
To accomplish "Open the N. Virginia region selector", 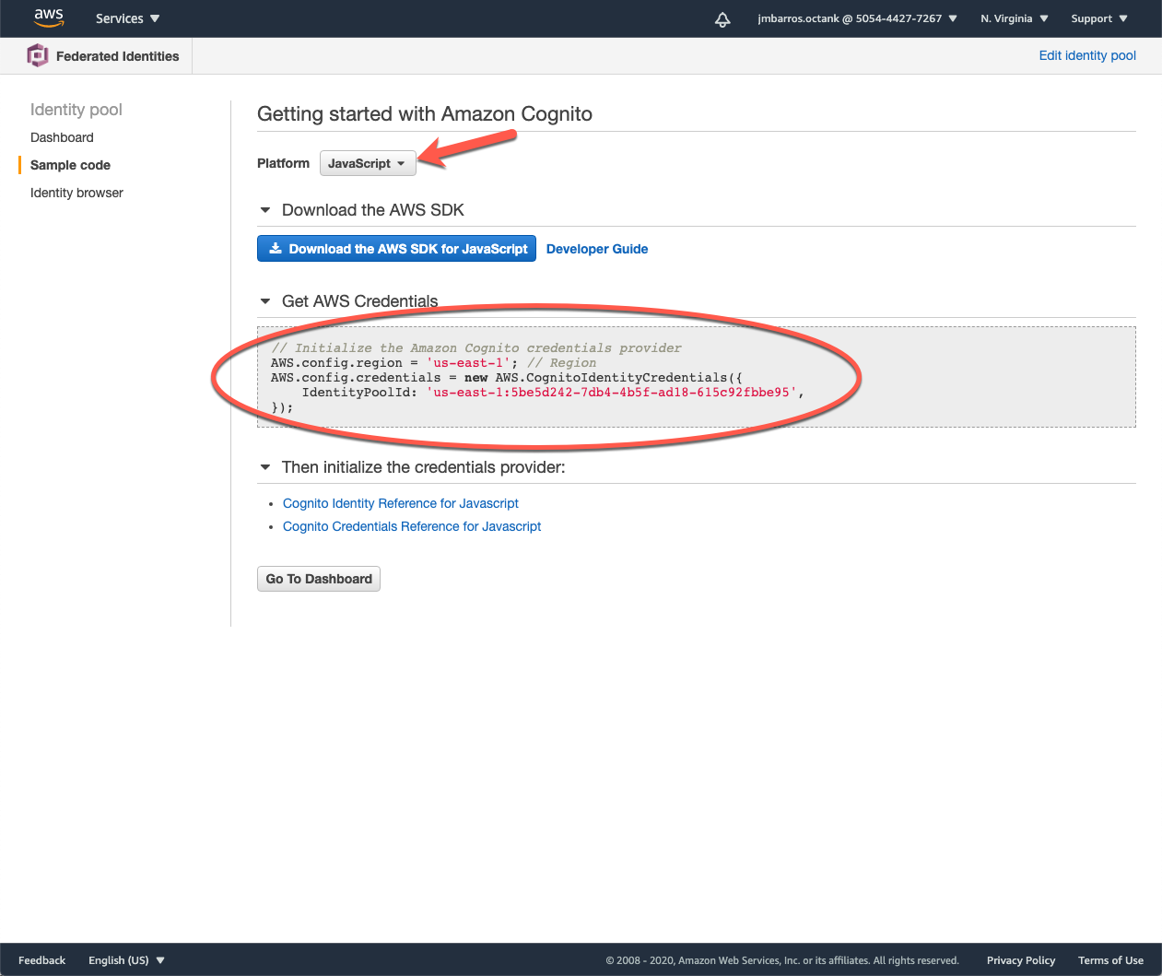I will (x=1015, y=18).
